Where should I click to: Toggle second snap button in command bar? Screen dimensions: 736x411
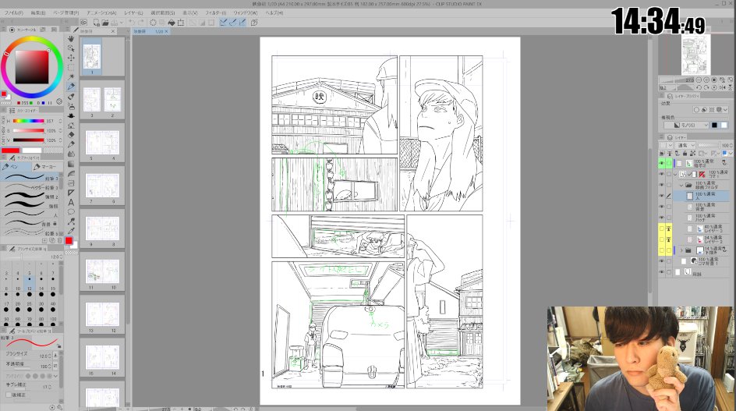point(233,22)
